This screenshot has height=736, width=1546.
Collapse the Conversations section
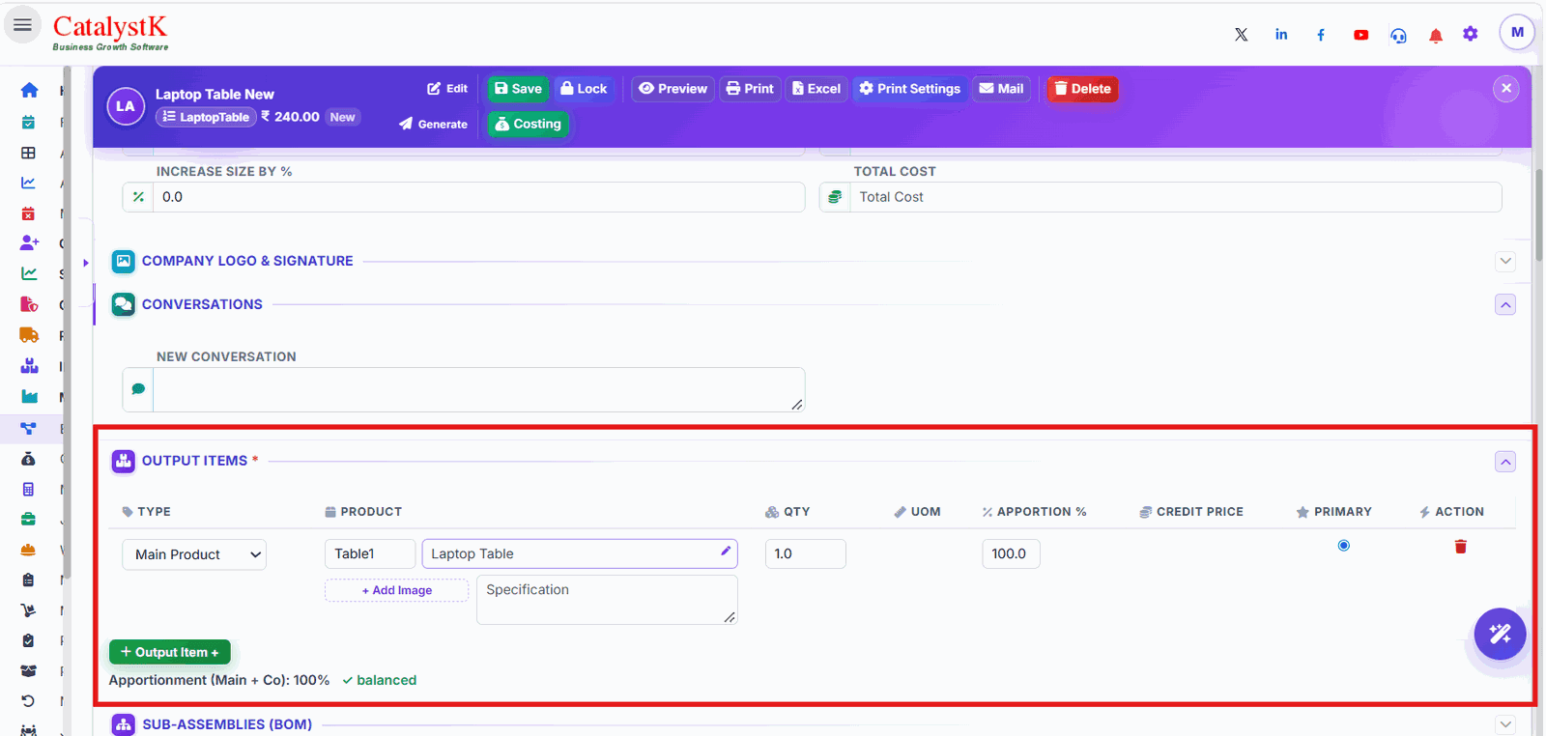[1505, 305]
